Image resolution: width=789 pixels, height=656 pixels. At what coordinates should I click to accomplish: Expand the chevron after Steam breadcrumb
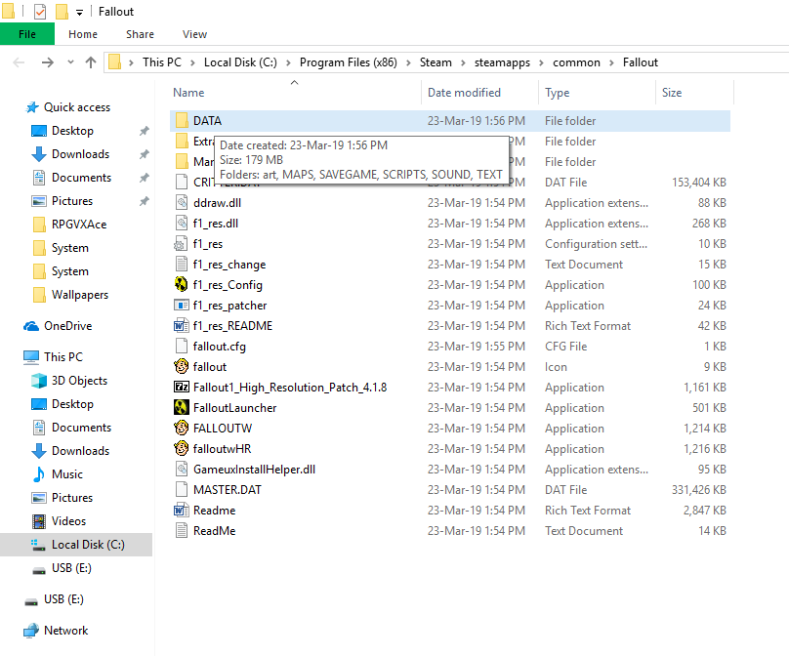tap(463, 62)
